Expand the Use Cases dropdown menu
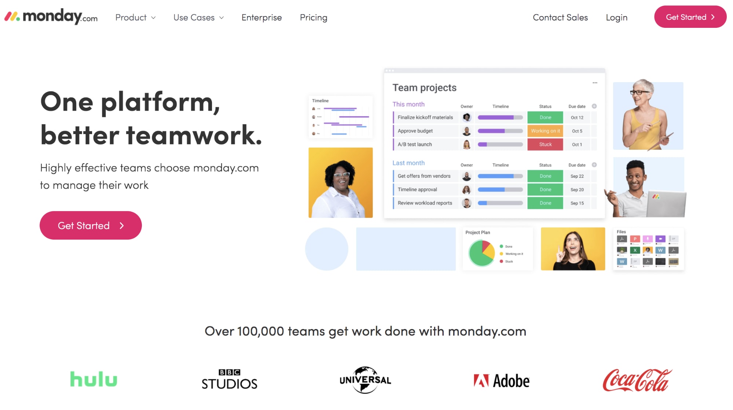The image size is (733, 410). point(199,17)
